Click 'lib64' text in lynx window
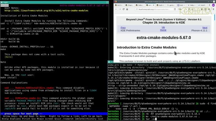Screen dimensions: 216x121 (93, 90)
